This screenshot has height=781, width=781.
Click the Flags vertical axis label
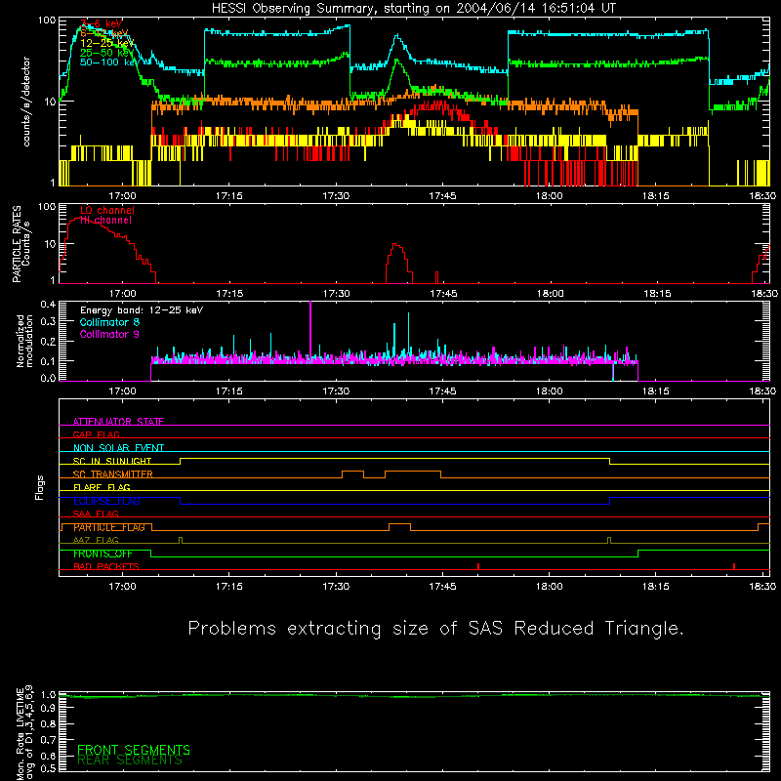coord(40,487)
